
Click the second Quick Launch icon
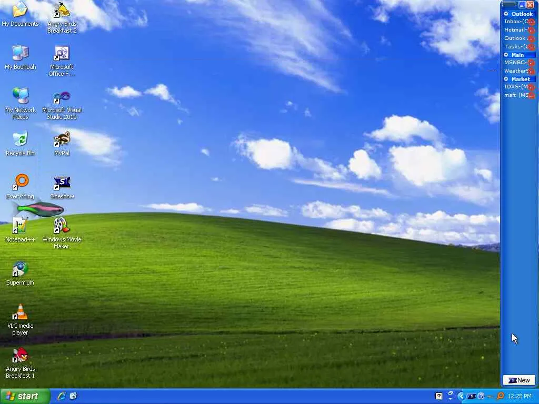(x=73, y=396)
